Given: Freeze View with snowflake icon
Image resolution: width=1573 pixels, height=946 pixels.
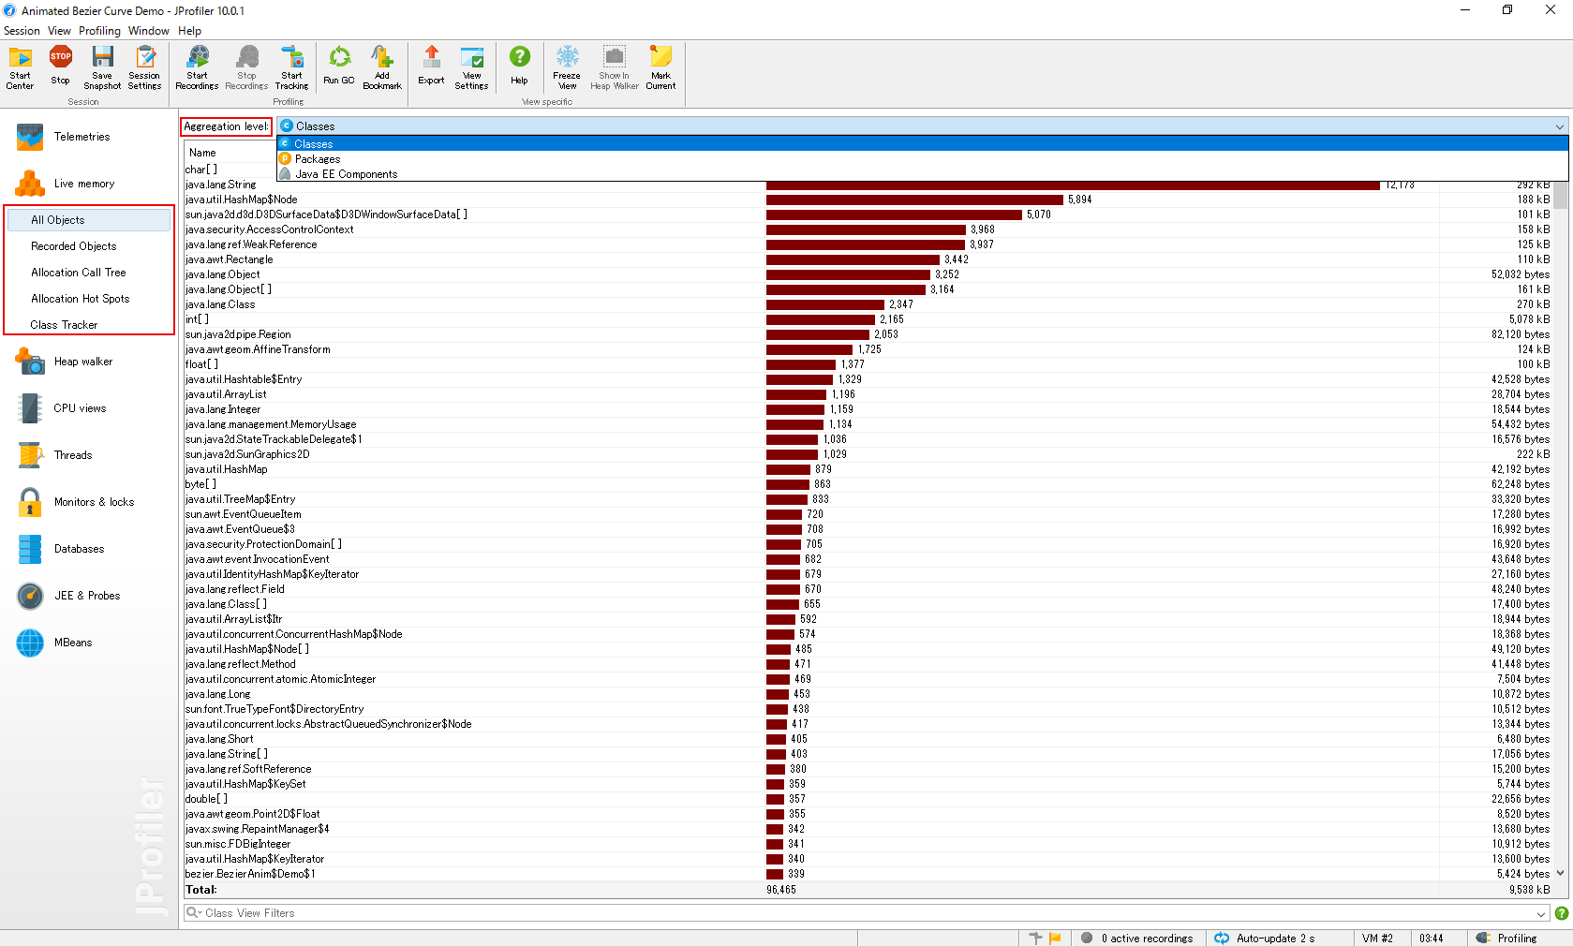Looking at the screenshot, I should click(x=567, y=67).
